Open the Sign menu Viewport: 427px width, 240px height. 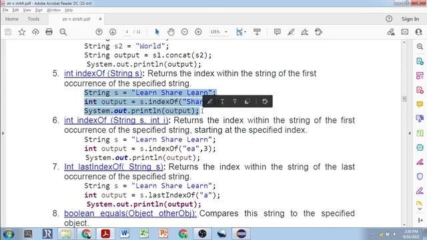coord(39,10)
